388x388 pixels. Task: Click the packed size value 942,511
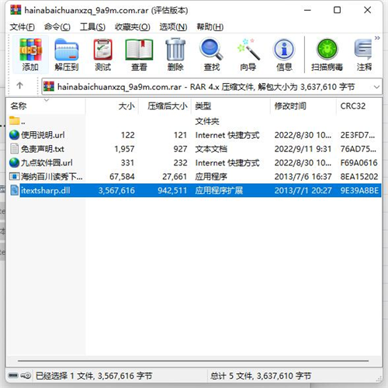pos(172,191)
